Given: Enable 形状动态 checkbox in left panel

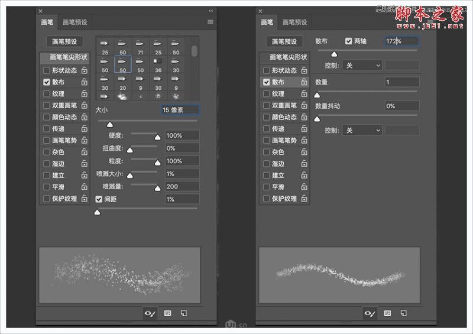Looking at the screenshot, I should pos(47,70).
